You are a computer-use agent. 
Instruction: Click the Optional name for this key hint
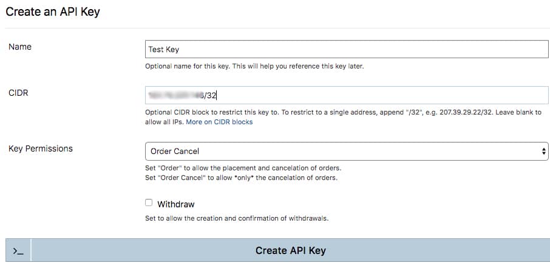pos(254,66)
